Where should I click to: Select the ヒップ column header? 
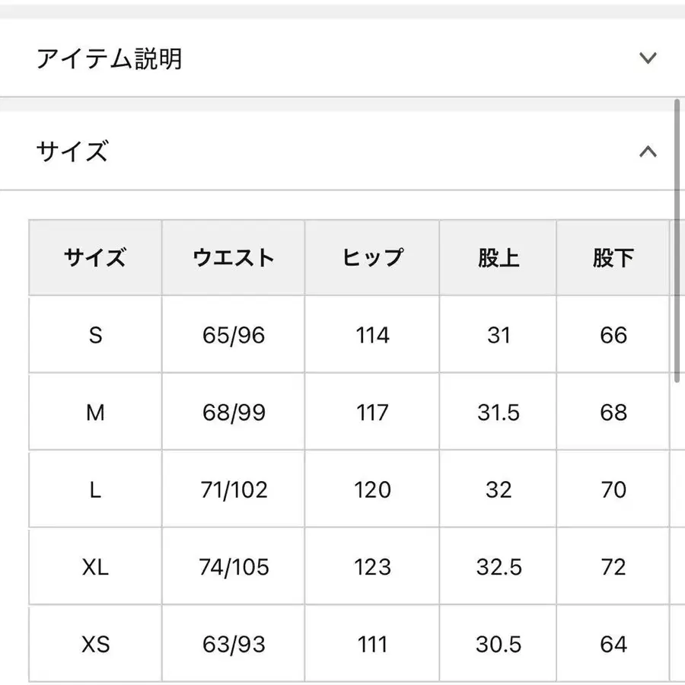tap(372, 258)
